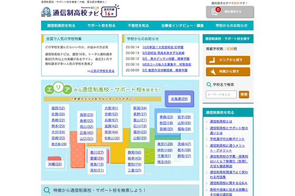Open the 東京(128) area link
The width and height of the screenshot is (295, 196).
pyautogui.click(x=165, y=144)
